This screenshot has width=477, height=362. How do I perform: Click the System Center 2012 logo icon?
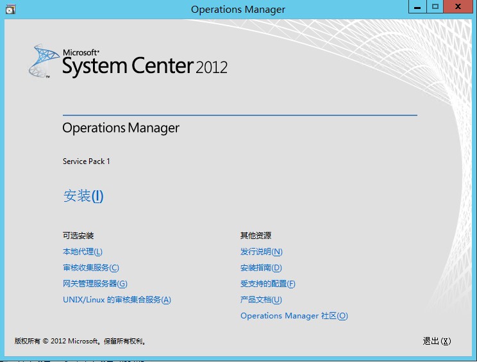point(43,61)
